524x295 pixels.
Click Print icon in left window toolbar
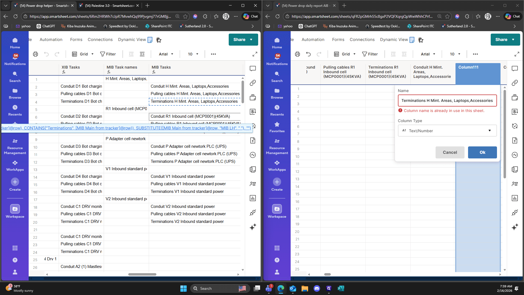click(35, 54)
